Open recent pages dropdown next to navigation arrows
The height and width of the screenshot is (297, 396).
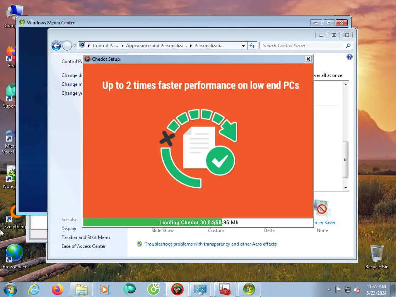point(74,46)
